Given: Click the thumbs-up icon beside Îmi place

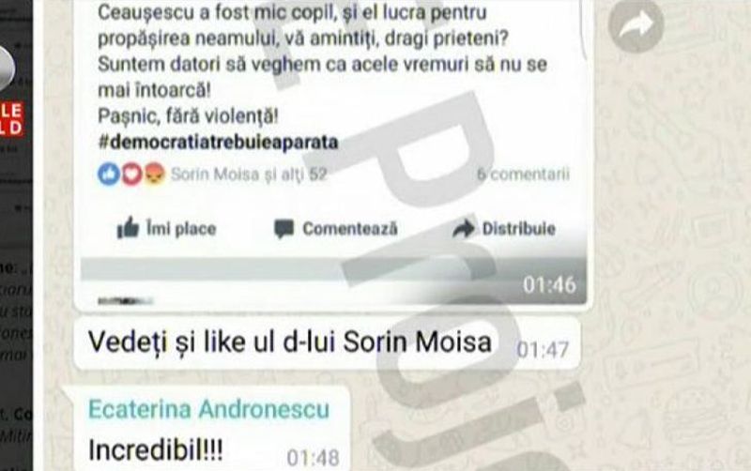Looking at the screenshot, I should coord(128,228).
